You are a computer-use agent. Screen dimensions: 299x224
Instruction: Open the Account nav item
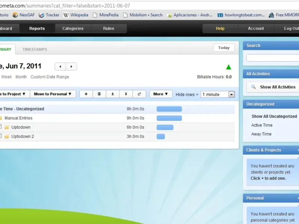click(x=256, y=28)
